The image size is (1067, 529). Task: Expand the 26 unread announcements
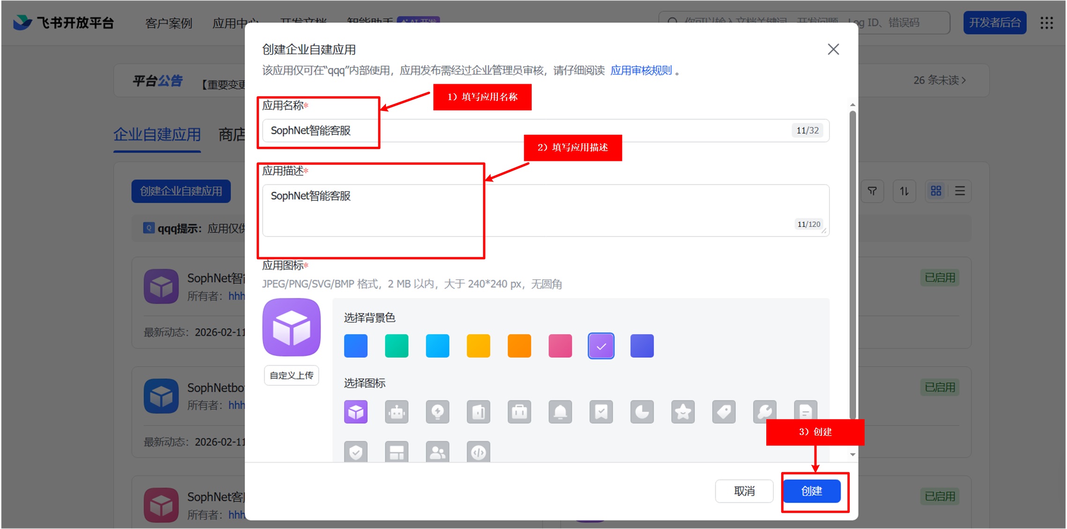pos(939,80)
